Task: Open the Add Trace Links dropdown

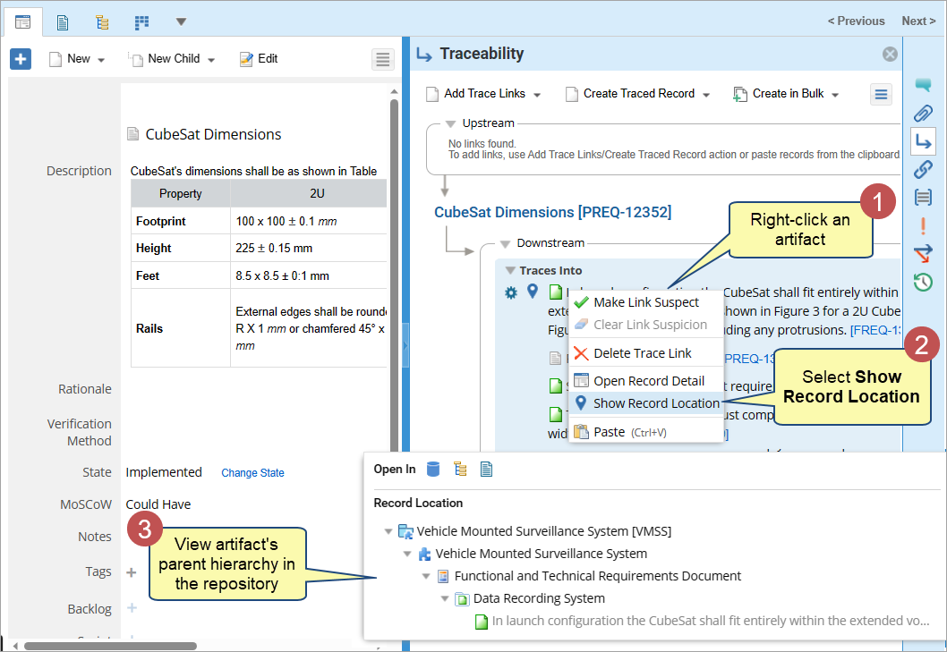Action: coord(483,94)
